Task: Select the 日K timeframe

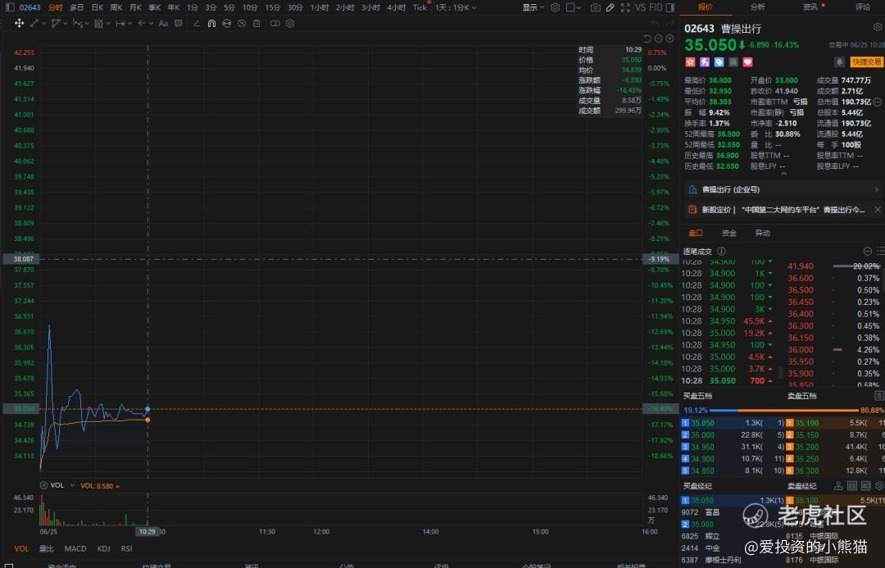Action: (97, 7)
